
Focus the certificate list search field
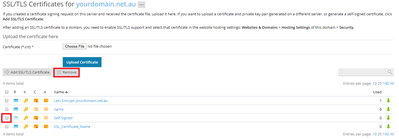click(363, 72)
